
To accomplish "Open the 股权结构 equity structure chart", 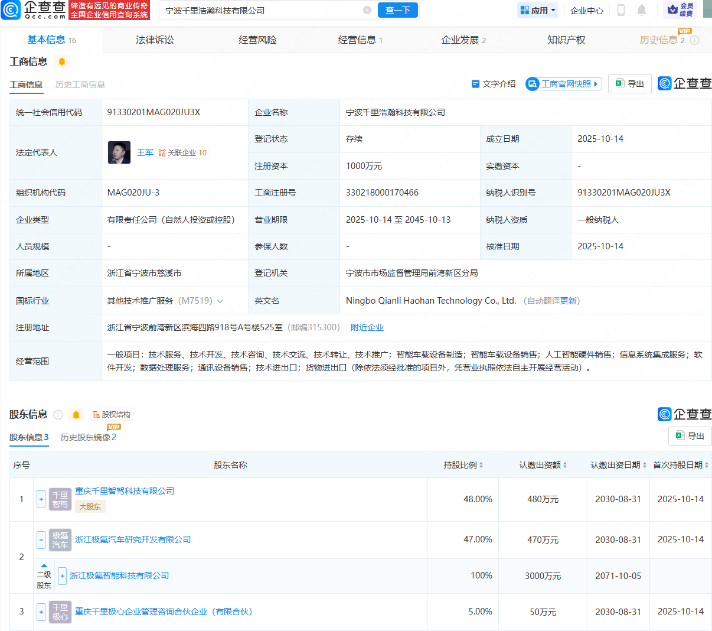I will [x=112, y=415].
